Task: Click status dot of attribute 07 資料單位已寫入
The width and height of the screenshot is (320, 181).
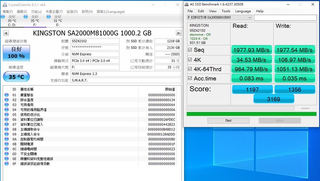Action: tap(7, 124)
